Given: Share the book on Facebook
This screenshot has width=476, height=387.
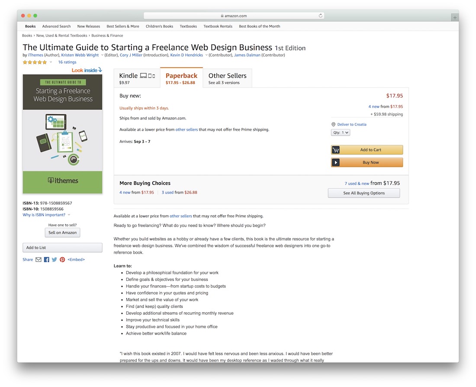Looking at the screenshot, I should pos(46,260).
